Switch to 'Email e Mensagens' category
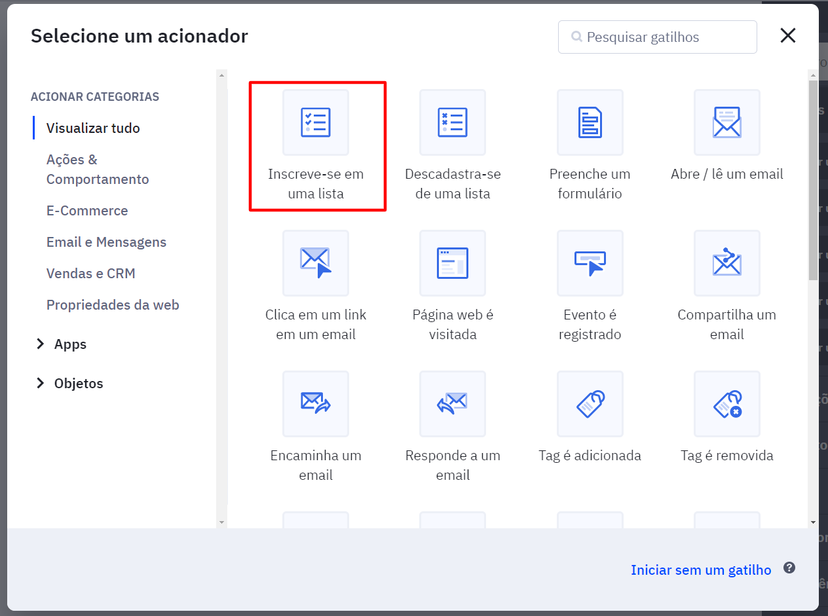This screenshot has height=616, width=828. point(106,242)
